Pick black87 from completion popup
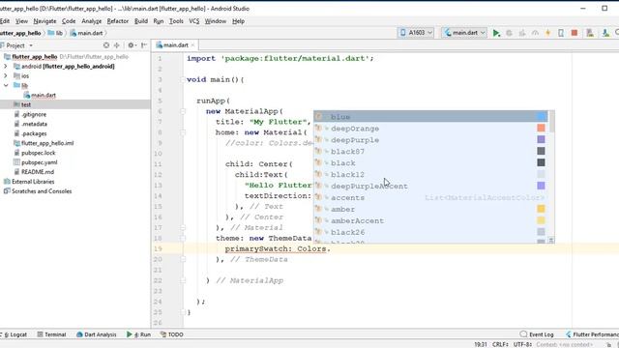The width and height of the screenshot is (619, 348). coord(430,152)
